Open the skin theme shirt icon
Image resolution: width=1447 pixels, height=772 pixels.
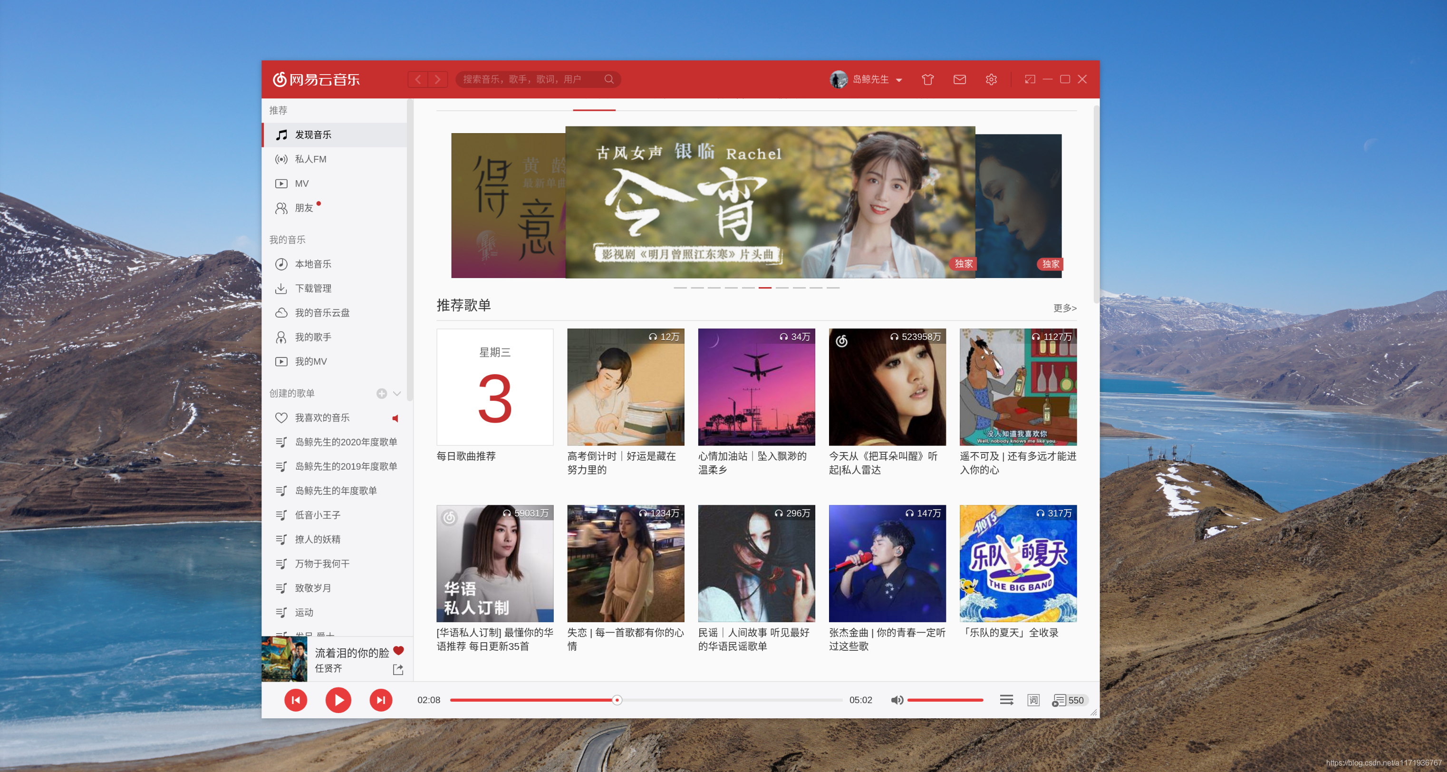pos(927,79)
